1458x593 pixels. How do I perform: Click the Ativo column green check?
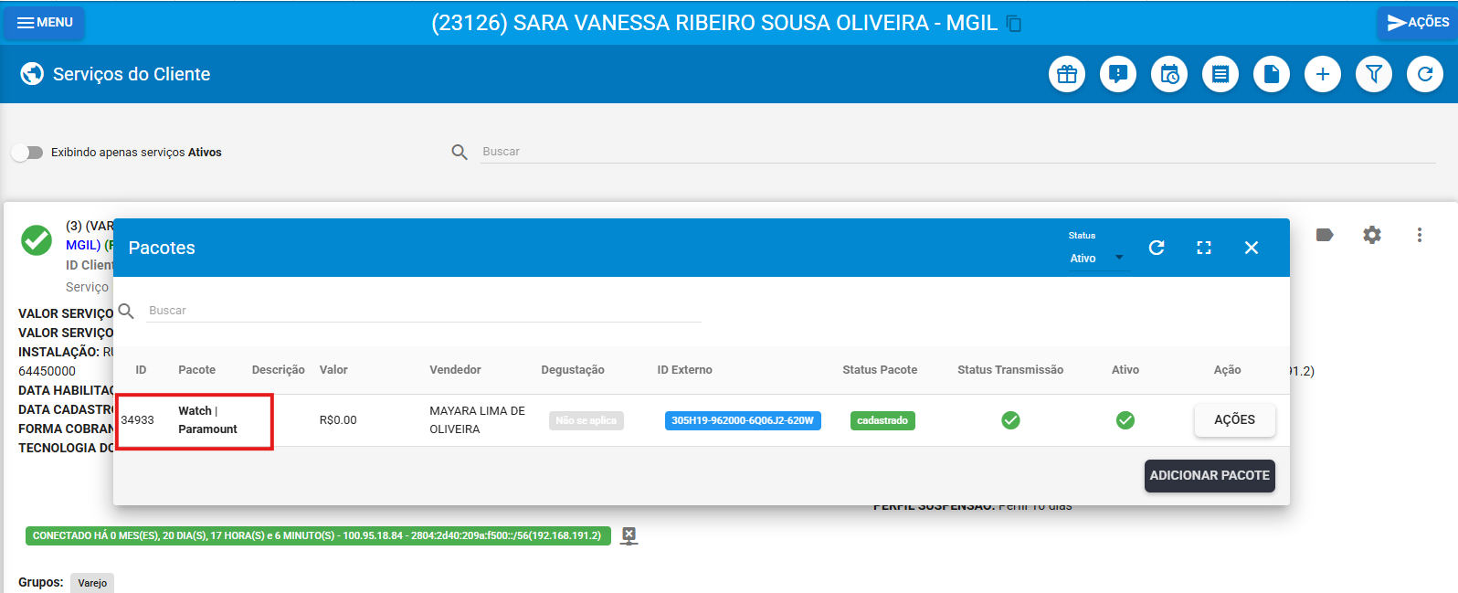click(x=1125, y=420)
